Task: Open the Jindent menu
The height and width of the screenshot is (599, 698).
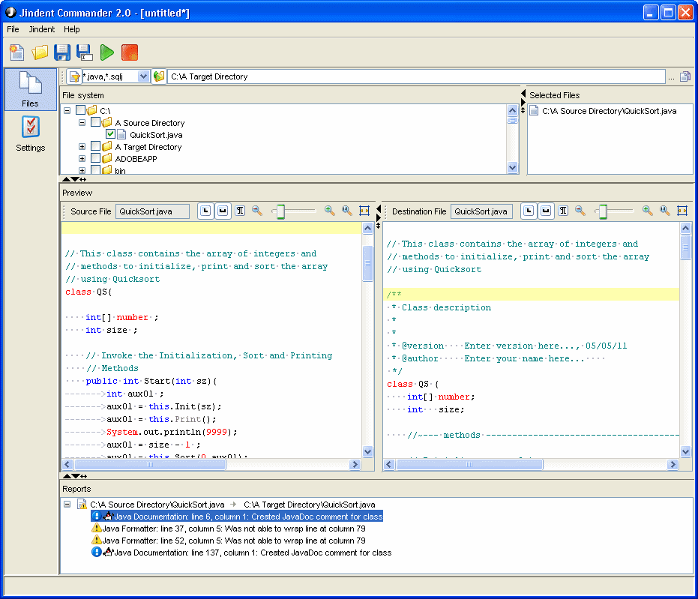Action: (42, 29)
